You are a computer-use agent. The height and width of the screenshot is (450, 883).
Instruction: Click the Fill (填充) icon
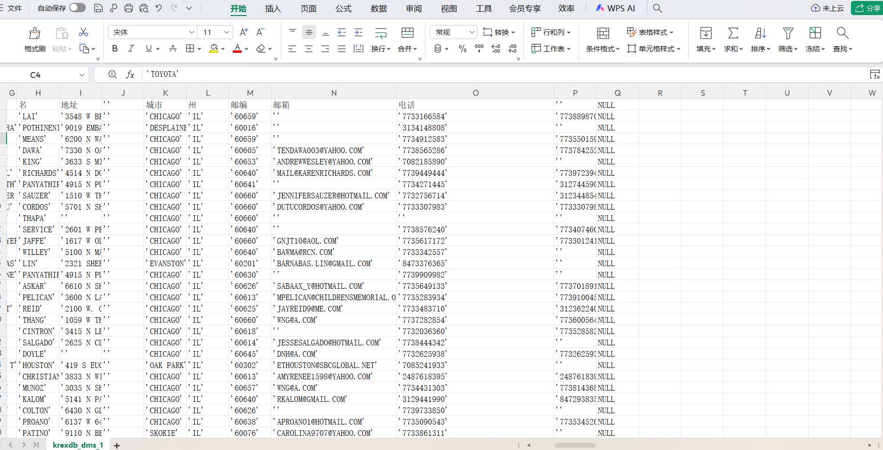tap(706, 33)
